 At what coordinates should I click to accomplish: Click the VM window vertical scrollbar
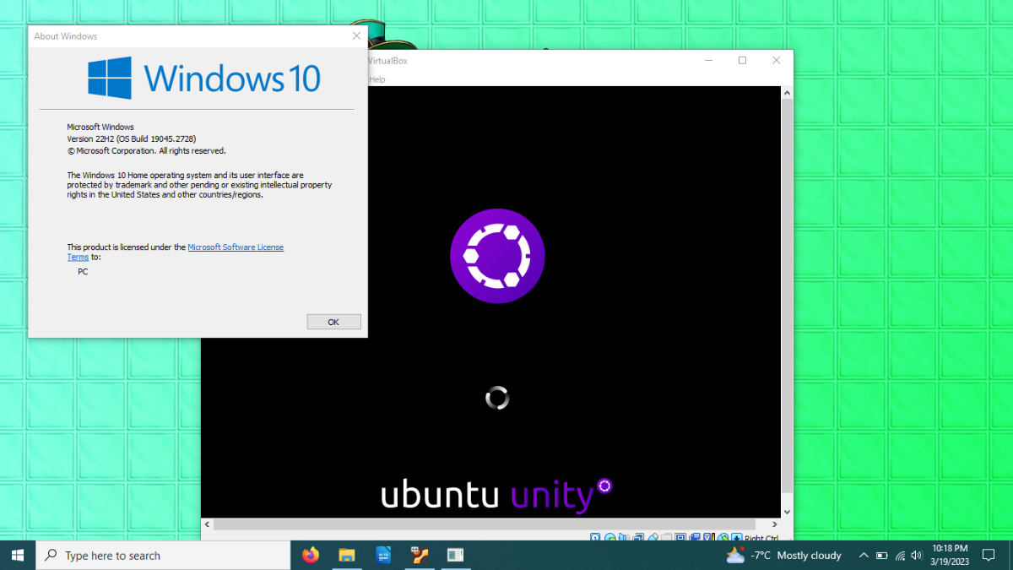click(787, 301)
